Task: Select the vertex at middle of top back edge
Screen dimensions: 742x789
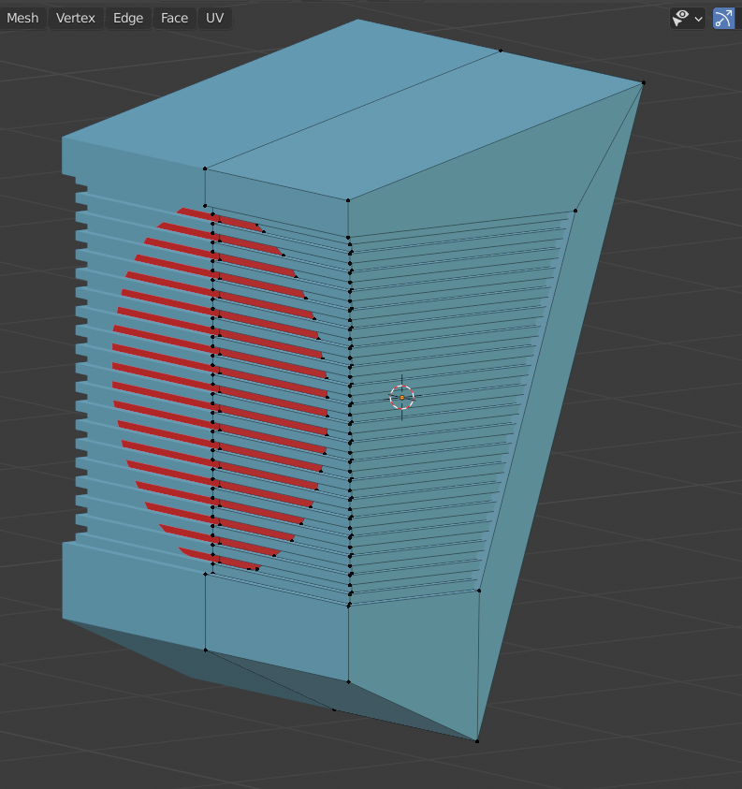Action: (501, 51)
